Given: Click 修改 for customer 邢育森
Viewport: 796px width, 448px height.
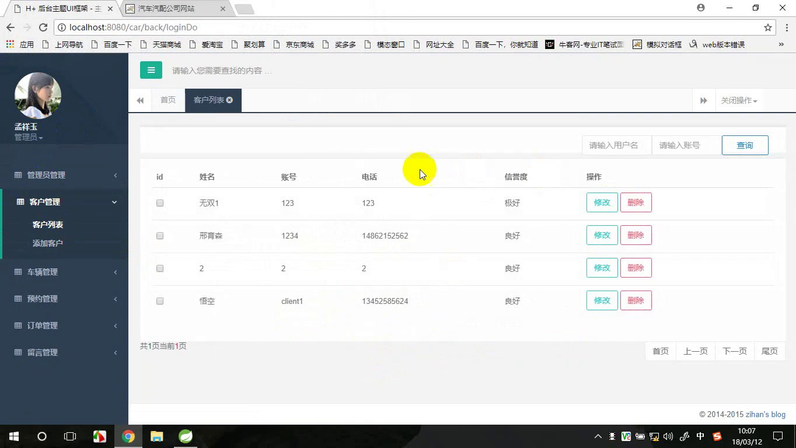Looking at the screenshot, I should coord(602,235).
